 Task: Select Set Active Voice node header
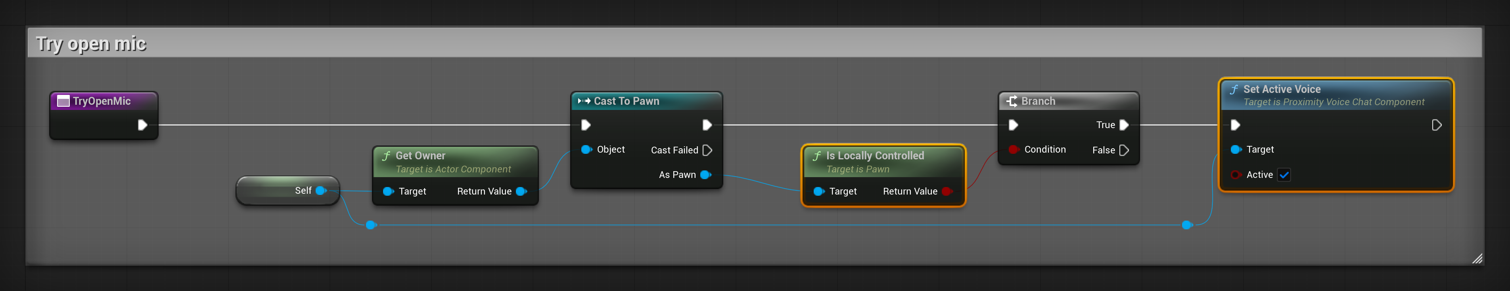point(1336,94)
